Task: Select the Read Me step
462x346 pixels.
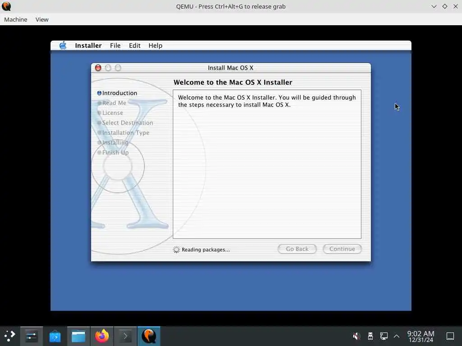Action: pos(114,103)
